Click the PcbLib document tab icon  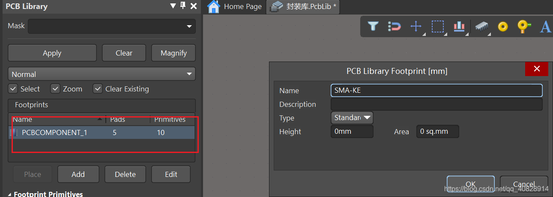pos(277,6)
